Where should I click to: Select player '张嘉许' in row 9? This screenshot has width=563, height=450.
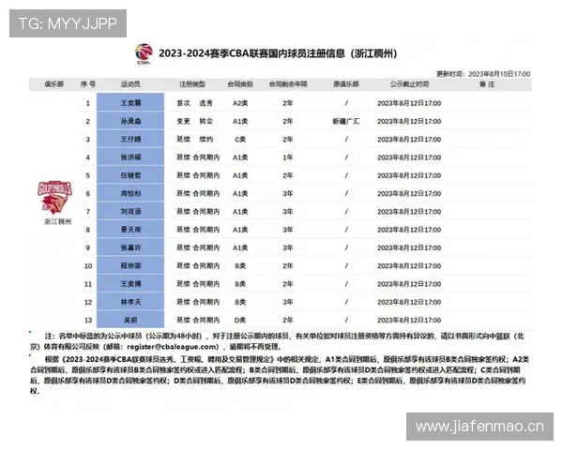(130, 247)
